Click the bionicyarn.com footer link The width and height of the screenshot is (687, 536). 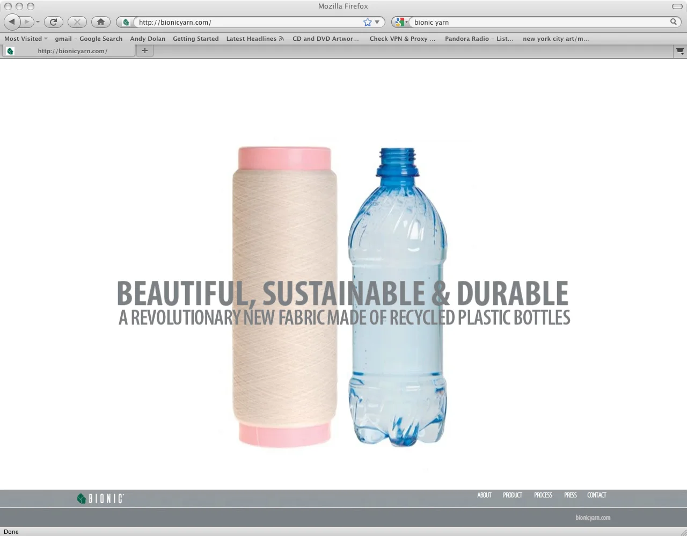pyautogui.click(x=593, y=518)
